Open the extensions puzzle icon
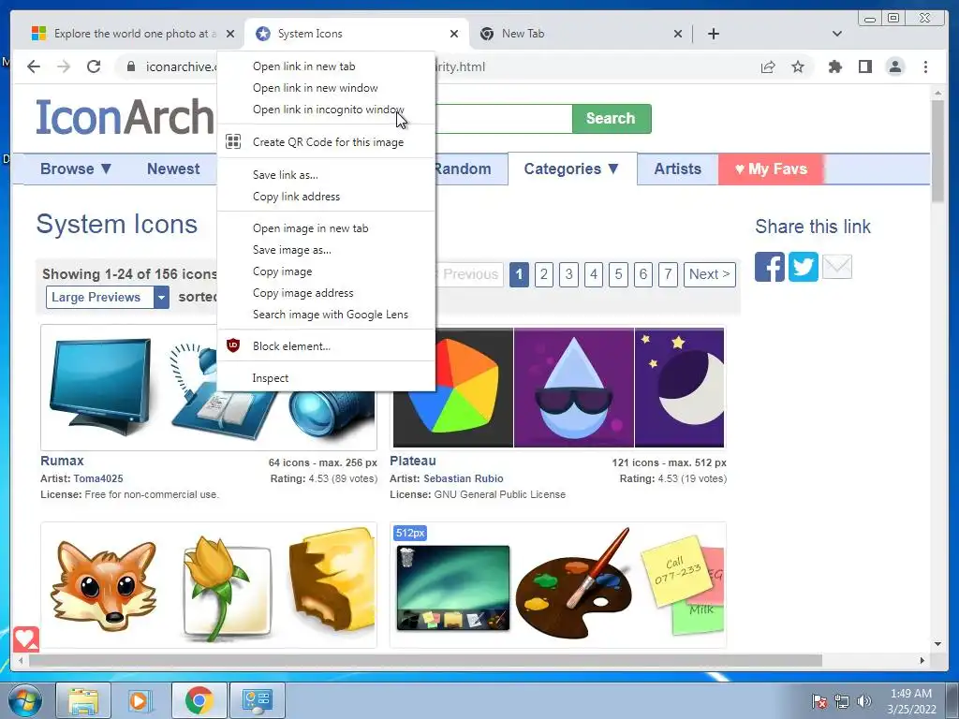Viewport: 959px width, 719px height. pos(834,66)
